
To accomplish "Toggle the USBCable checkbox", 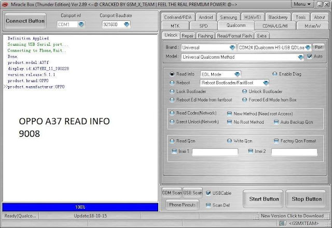I will (208, 193).
